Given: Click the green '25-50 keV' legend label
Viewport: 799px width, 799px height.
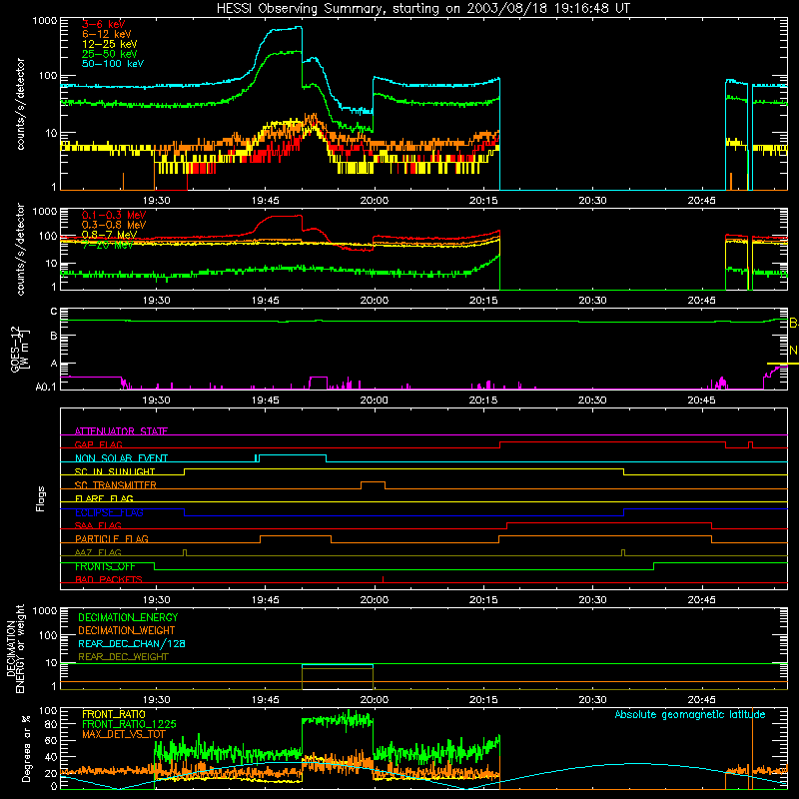Looking at the screenshot, I should click(x=109, y=54).
